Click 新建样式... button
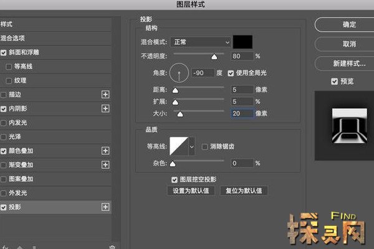Screen dimensions: 374x249 [344, 63]
